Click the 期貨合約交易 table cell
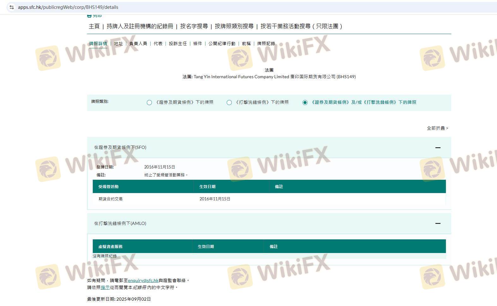Image resolution: width=497 pixels, height=306 pixels. pyautogui.click(x=111, y=199)
